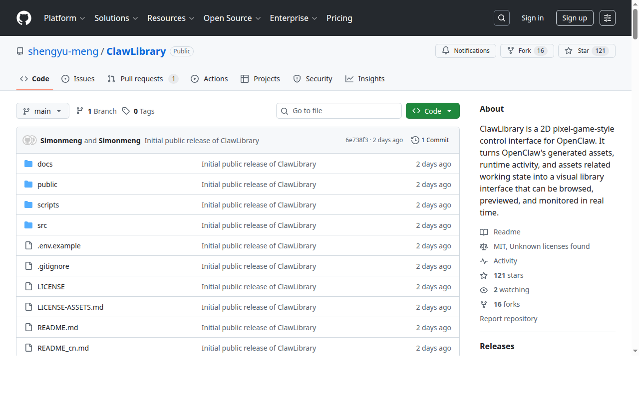The height and width of the screenshot is (399, 639).
Task: Click the file icon beside README_cn.md
Action: tap(28, 348)
